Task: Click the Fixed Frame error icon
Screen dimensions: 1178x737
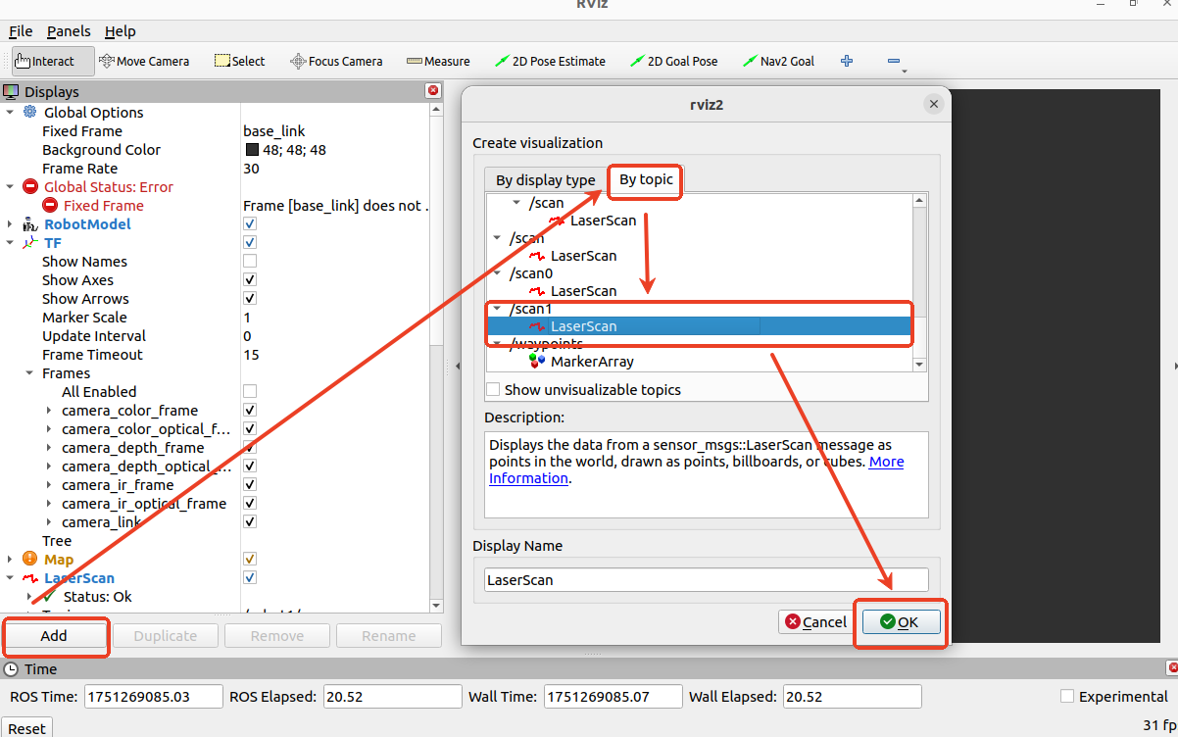Action: 50,205
